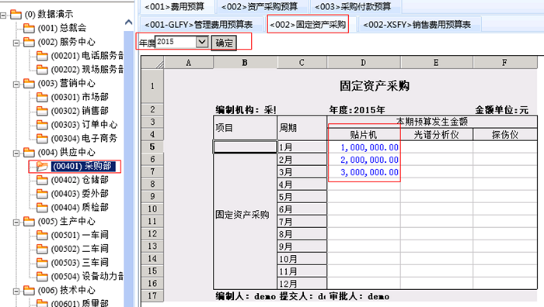Select the (00501) 一车间 tree item
The image size is (544, 307).
[80, 235]
